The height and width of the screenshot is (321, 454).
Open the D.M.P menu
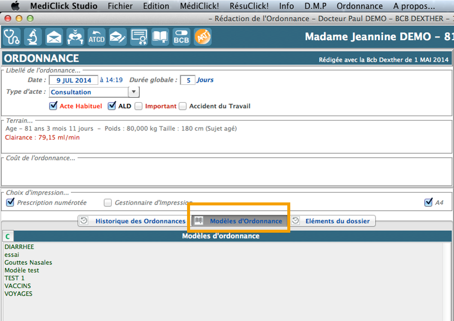[x=315, y=6]
